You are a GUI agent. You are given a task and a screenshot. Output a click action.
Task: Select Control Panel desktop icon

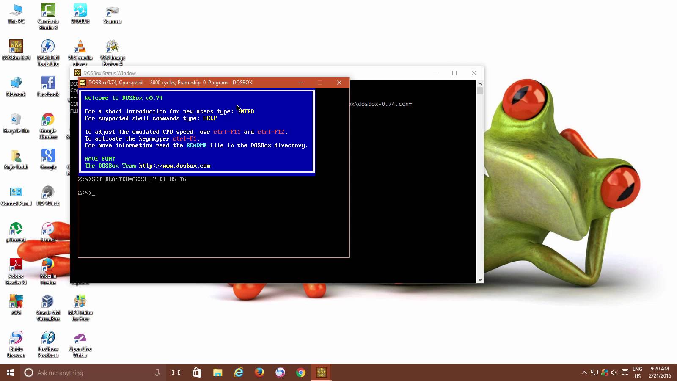(16, 196)
